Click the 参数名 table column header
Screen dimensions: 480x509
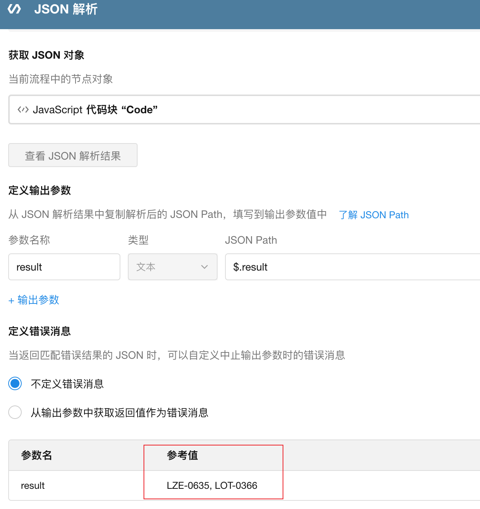coord(37,455)
